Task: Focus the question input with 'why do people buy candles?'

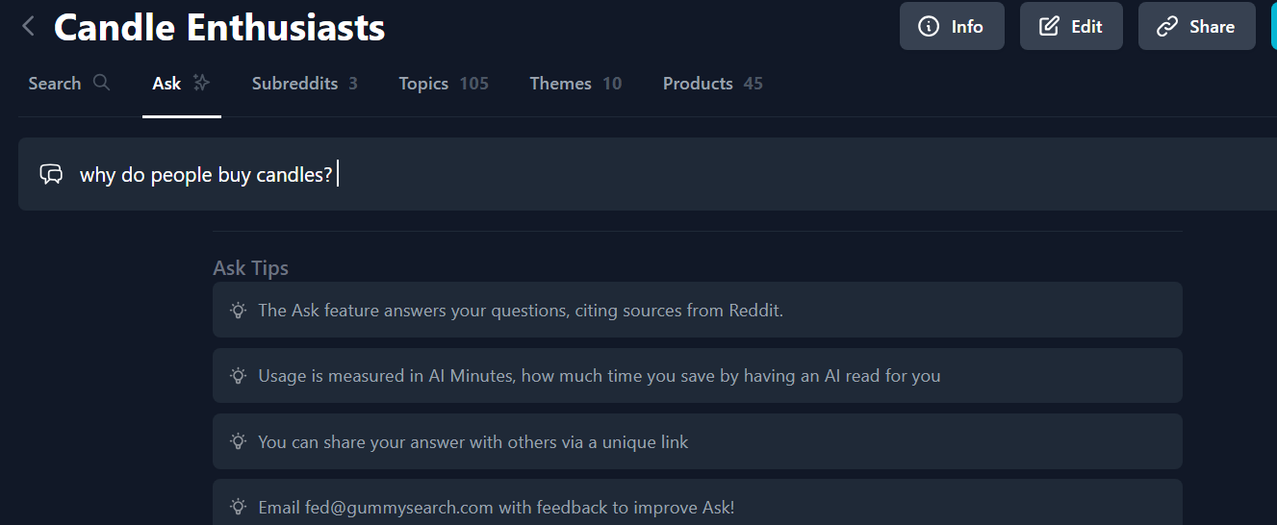Action: (648, 174)
